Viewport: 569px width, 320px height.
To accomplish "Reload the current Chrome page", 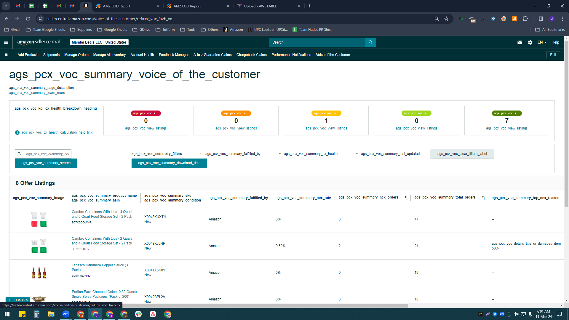I will pyautogui.click(x=28, y=19).
